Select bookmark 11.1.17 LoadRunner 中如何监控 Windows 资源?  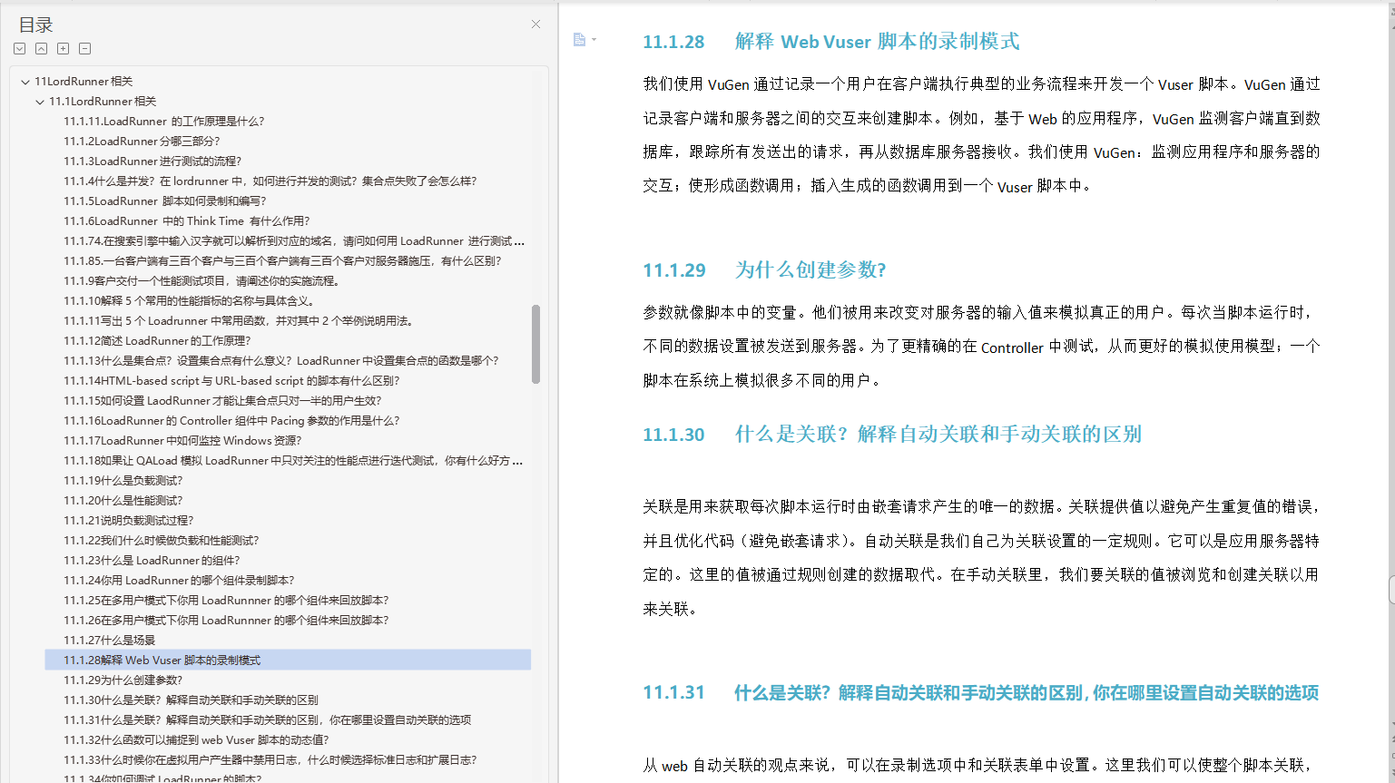(x=182, y=440)
